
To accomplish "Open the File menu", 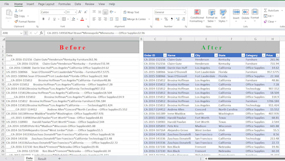I will tap(7, 4).
